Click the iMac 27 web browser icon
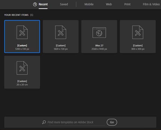The width and height of the screenshot is (161, 130). tap(99, 32)
